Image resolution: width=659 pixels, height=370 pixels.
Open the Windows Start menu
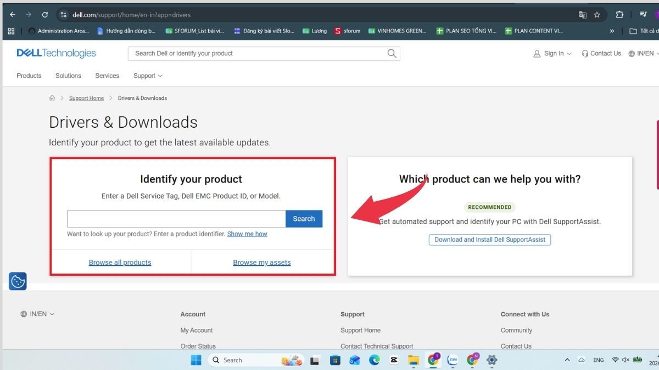196,360
